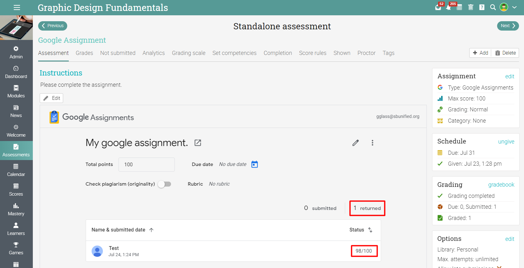Open Welcome from the sidebar
Screen dimensions: 524x268
(x=16, y=131)
